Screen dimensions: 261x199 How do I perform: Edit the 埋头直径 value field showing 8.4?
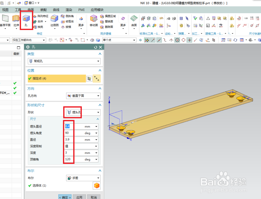pos(68,126)
